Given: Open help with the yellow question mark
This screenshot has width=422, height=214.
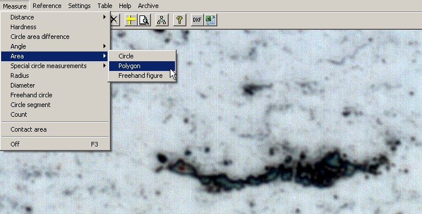Looking at the screenshot, I should coord(180,20).
